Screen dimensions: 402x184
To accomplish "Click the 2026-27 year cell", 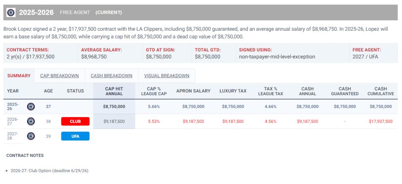I will point(13,121).
